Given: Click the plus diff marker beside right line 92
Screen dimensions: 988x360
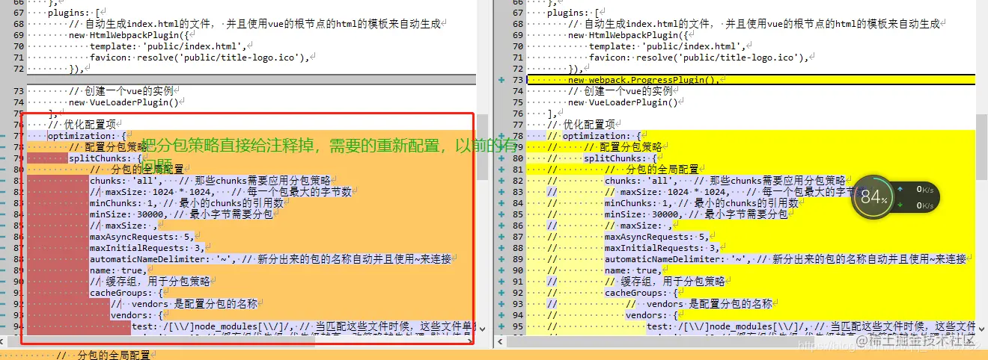Looking at the screenshot, I should coord(500,293).
